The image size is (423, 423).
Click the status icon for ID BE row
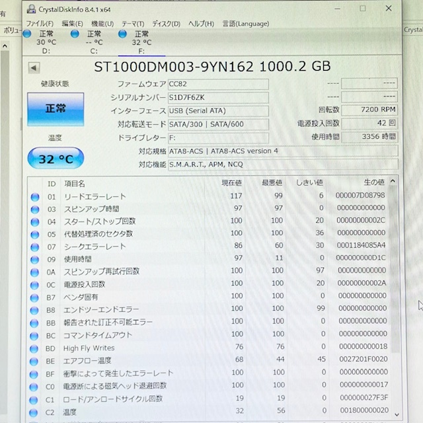[x=34, y=362]
